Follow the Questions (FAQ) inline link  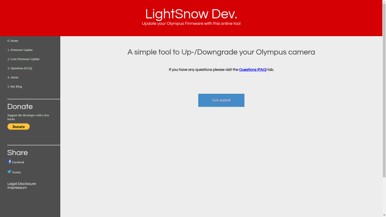(x=253, y=70)
